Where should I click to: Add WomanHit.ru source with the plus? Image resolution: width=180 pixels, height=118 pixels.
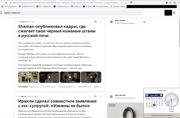(90, 87)
